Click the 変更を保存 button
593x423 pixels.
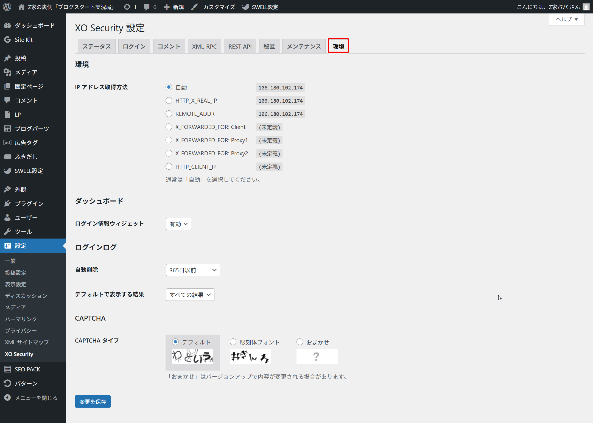pos(93,402)
